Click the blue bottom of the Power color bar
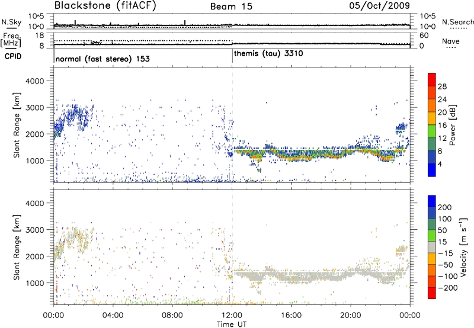Screen dimensions: 474x328 point(432,170)
